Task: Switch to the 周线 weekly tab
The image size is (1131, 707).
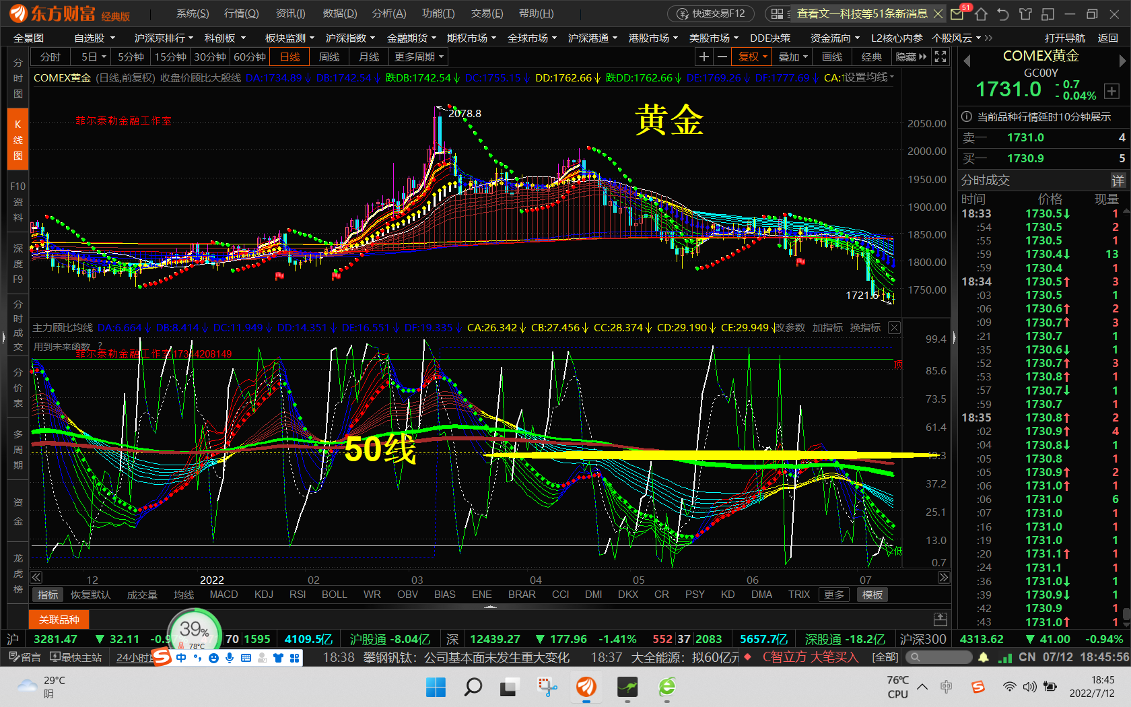Action: (x=329, y=57)
